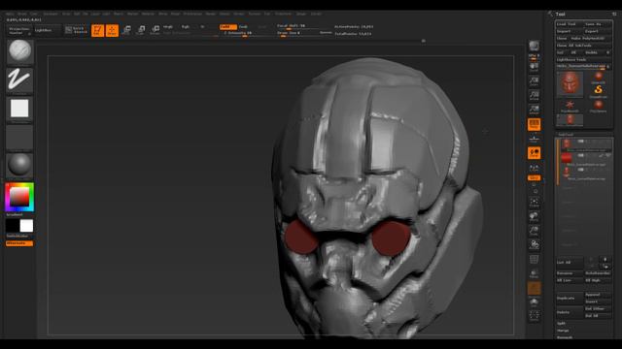
Task: Open the Zplugin menu
Action: click(x=301, y=14)
